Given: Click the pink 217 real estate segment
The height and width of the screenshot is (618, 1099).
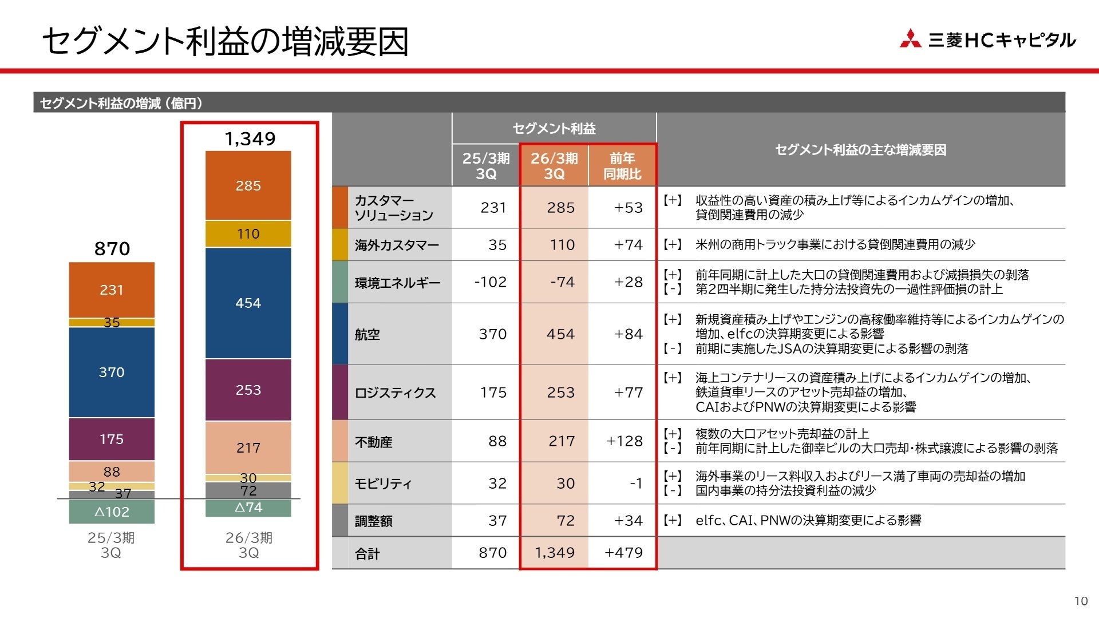Looking at the screenshot, I should coord(247,449).
